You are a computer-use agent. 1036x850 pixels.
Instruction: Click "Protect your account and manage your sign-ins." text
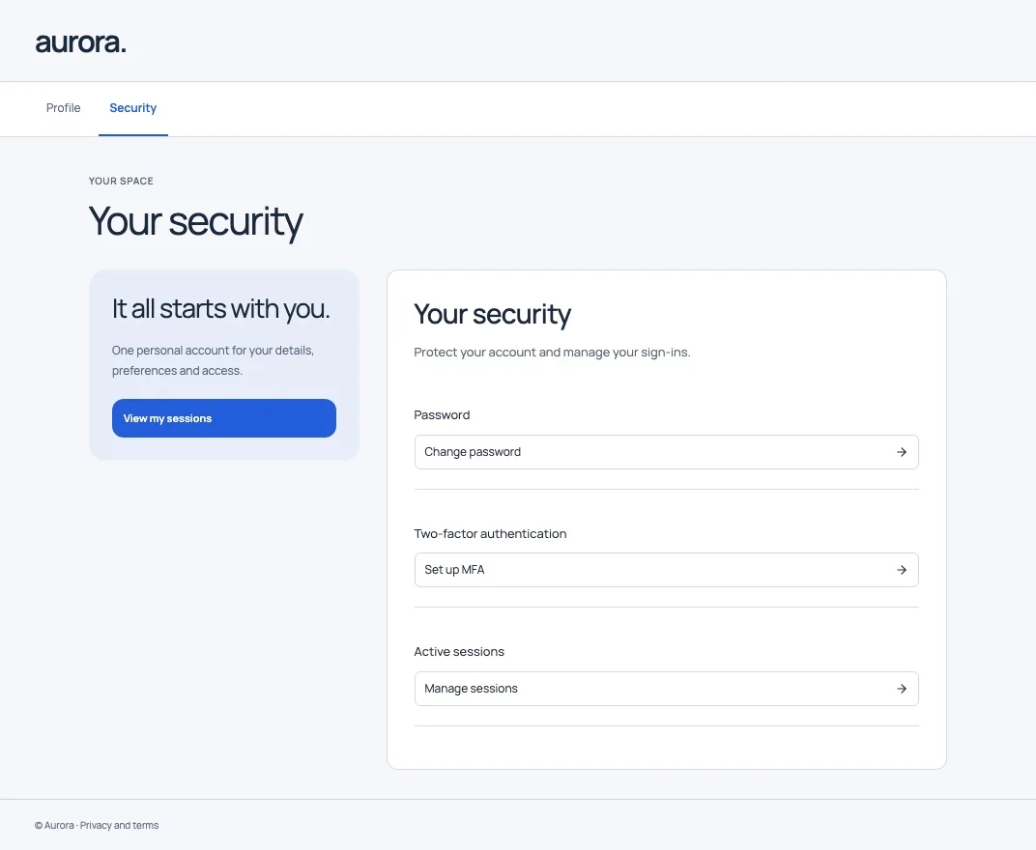click(552, 352)
